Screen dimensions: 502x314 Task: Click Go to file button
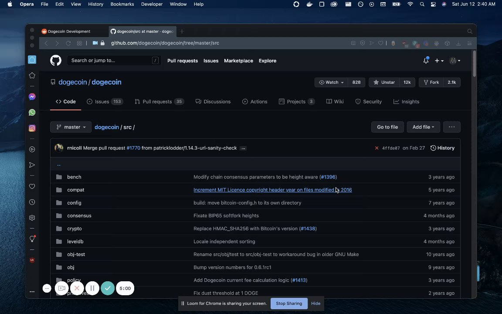387,127
